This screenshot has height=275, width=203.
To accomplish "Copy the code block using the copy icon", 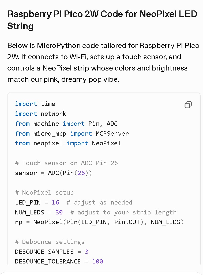I will (188, 105).
